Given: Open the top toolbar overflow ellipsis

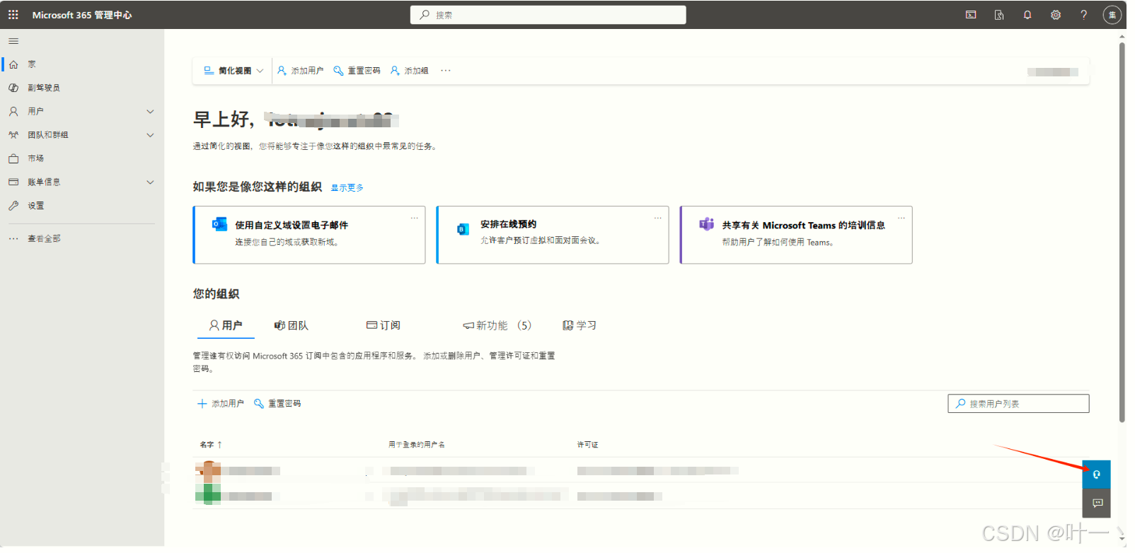Looking at the screenshot, I should (x=446, y=71).
